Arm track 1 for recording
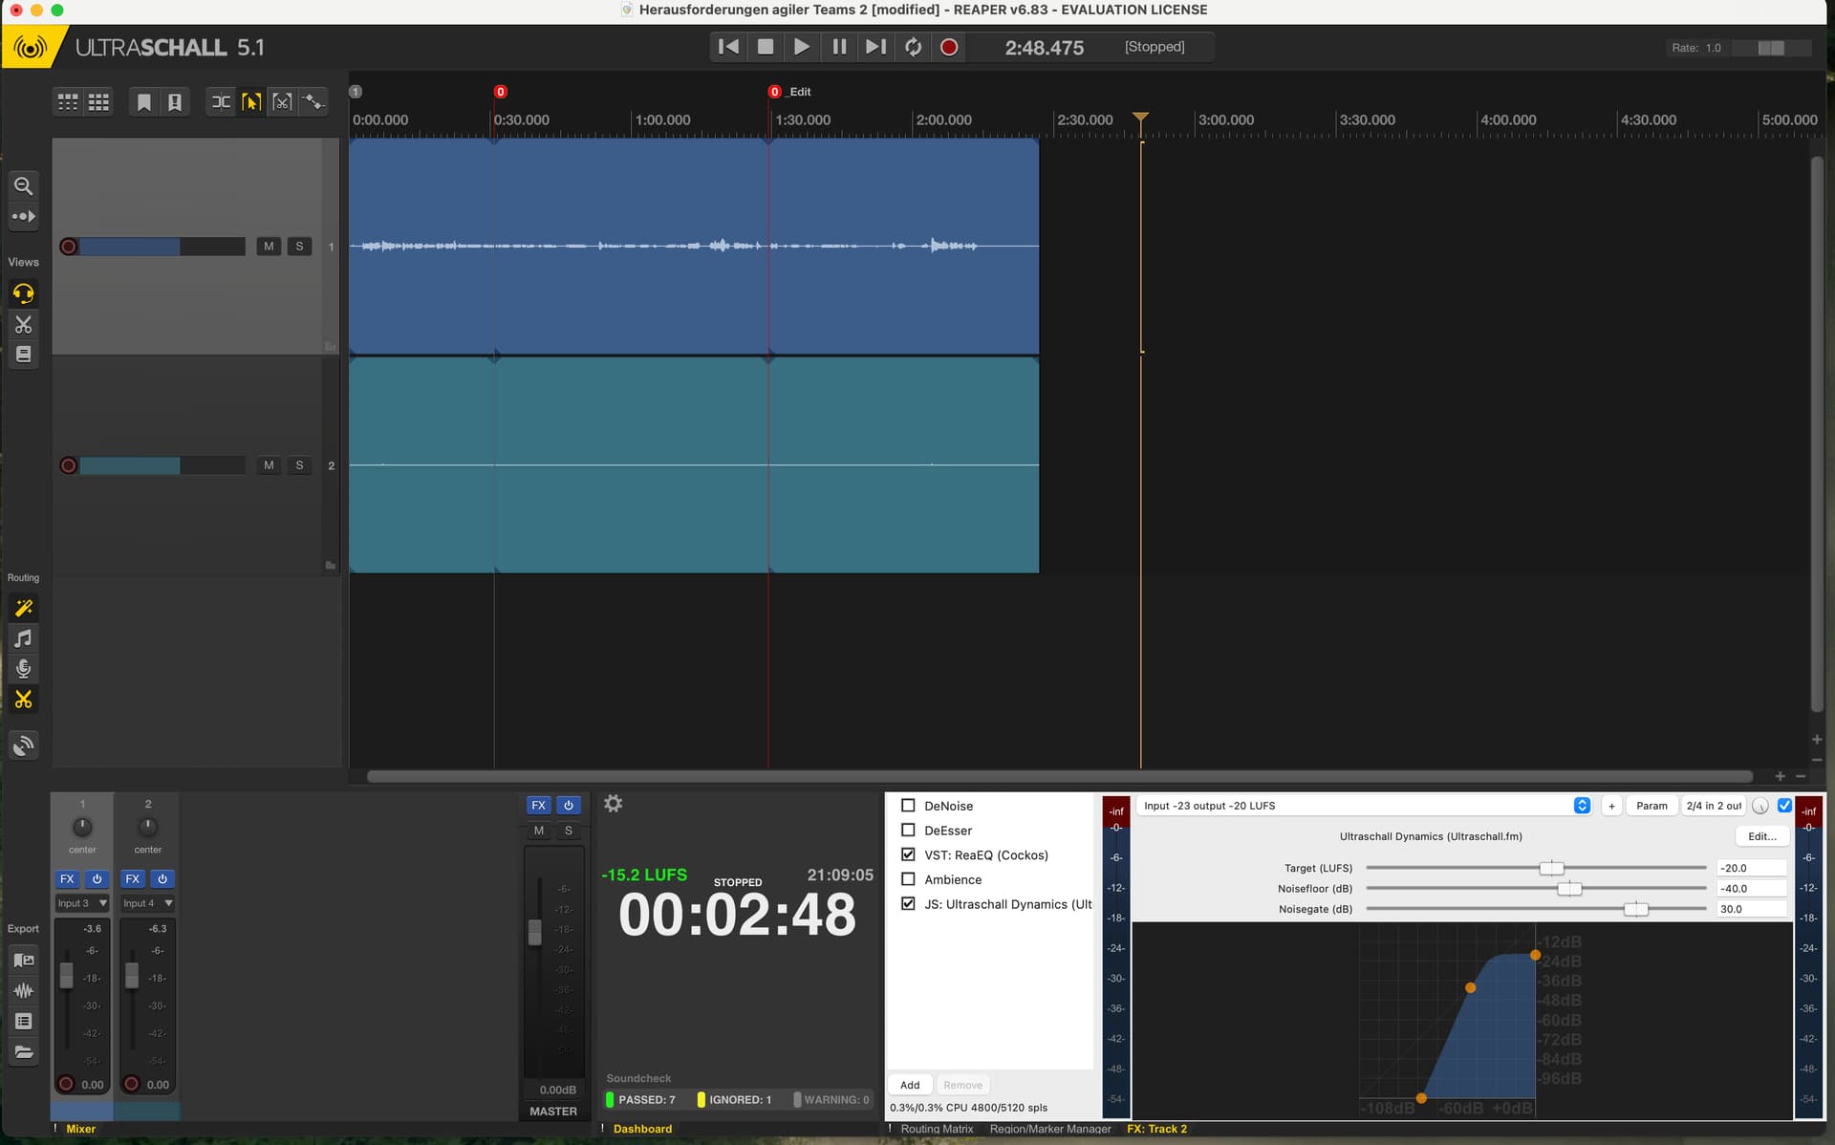This screenshot has height=1145, width=1835. click(x=68, y=247)
